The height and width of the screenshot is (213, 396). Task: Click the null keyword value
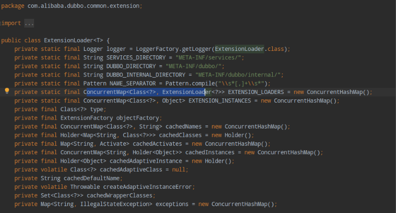tap(179, 170)
